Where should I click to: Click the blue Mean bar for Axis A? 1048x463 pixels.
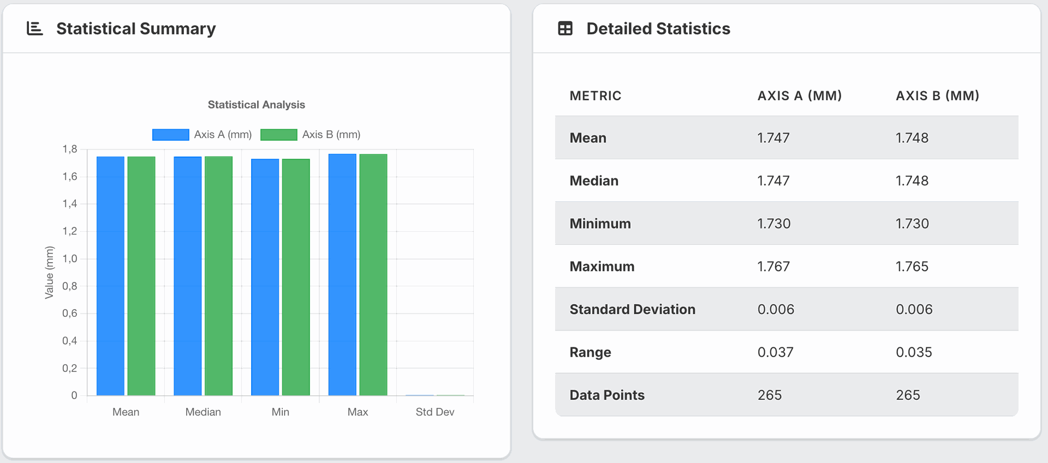click(110, 275)
